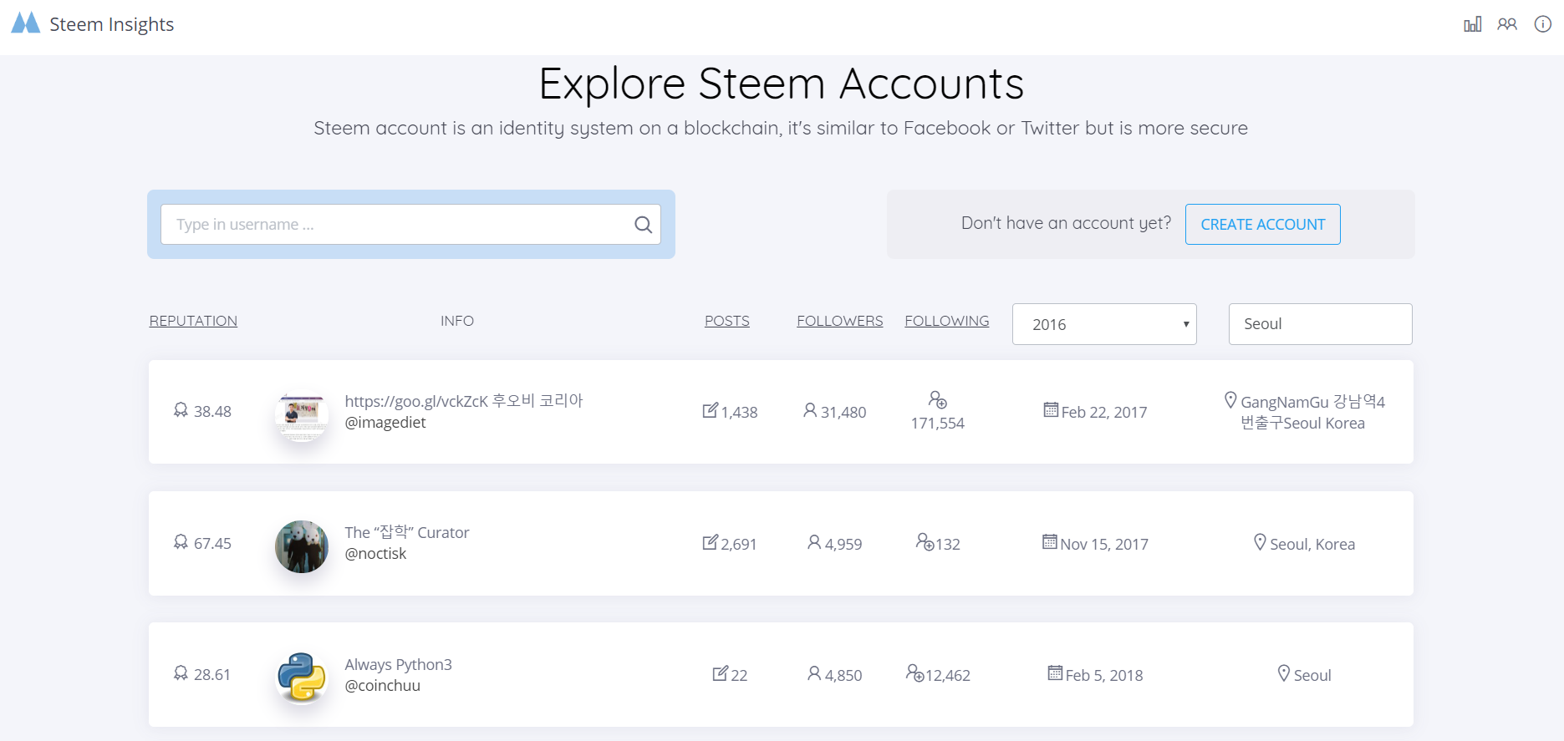Click the Steem Insights logo icon
This screenshot has height=741, width=1564.
pyautogui.click(x=25, y=23)
